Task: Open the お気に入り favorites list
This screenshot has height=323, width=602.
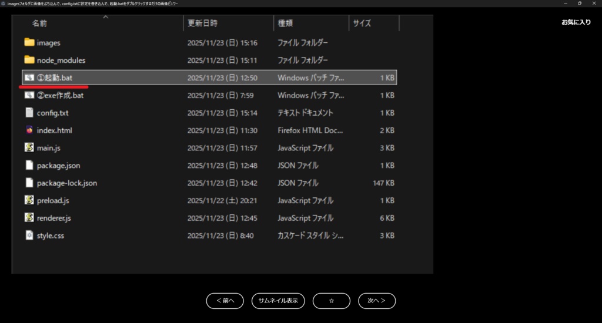Action: (576, 22)
